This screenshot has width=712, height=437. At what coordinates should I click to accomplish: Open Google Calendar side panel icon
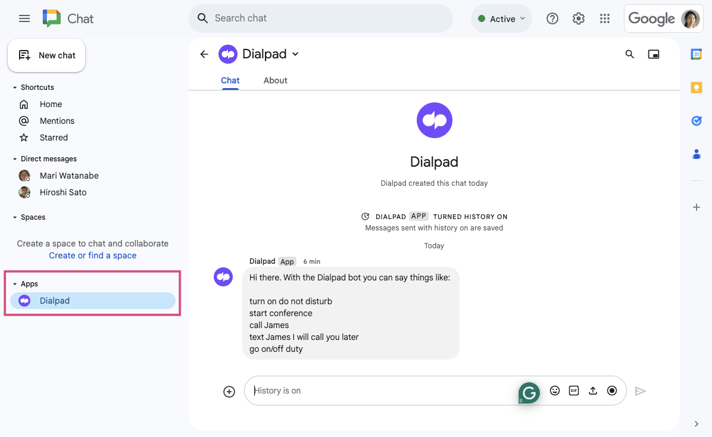tap(696, 54)
